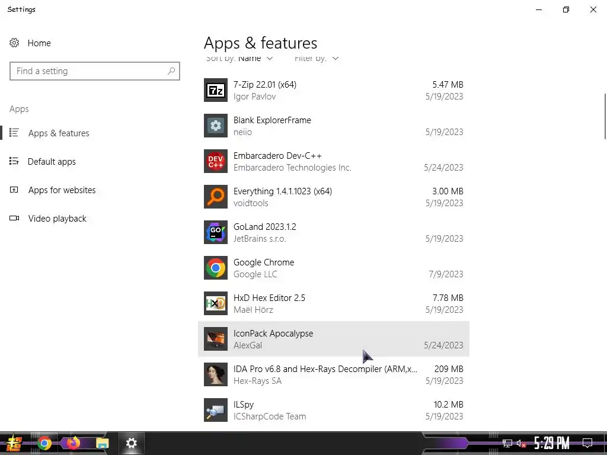Select Apps & features in the sidebar

[x=59, y=133]
